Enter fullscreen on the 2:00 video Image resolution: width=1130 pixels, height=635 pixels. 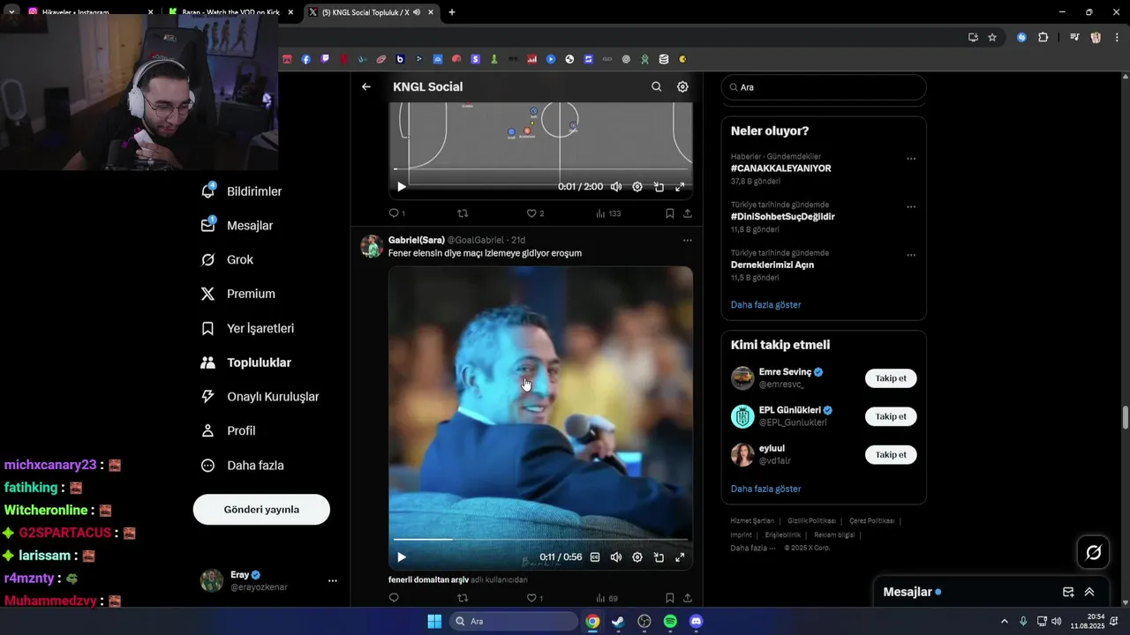click(680, 187)
